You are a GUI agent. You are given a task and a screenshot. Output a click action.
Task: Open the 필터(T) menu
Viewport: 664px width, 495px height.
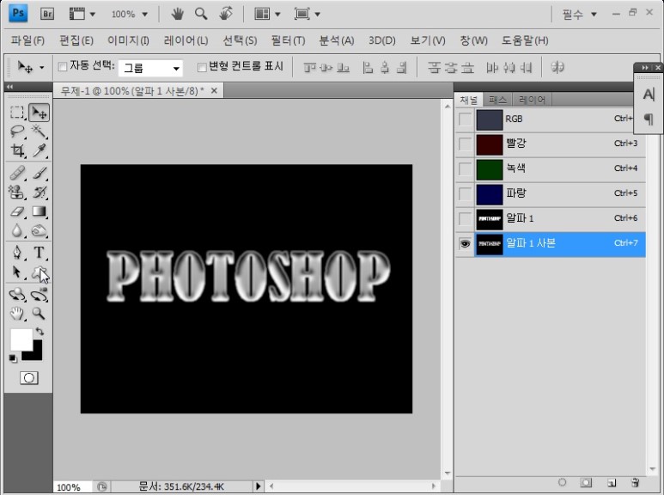(x=287, y=40)
